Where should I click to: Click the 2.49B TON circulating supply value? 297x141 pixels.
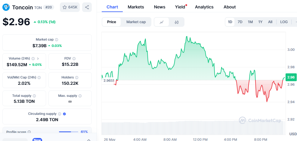tap(47, 120)
